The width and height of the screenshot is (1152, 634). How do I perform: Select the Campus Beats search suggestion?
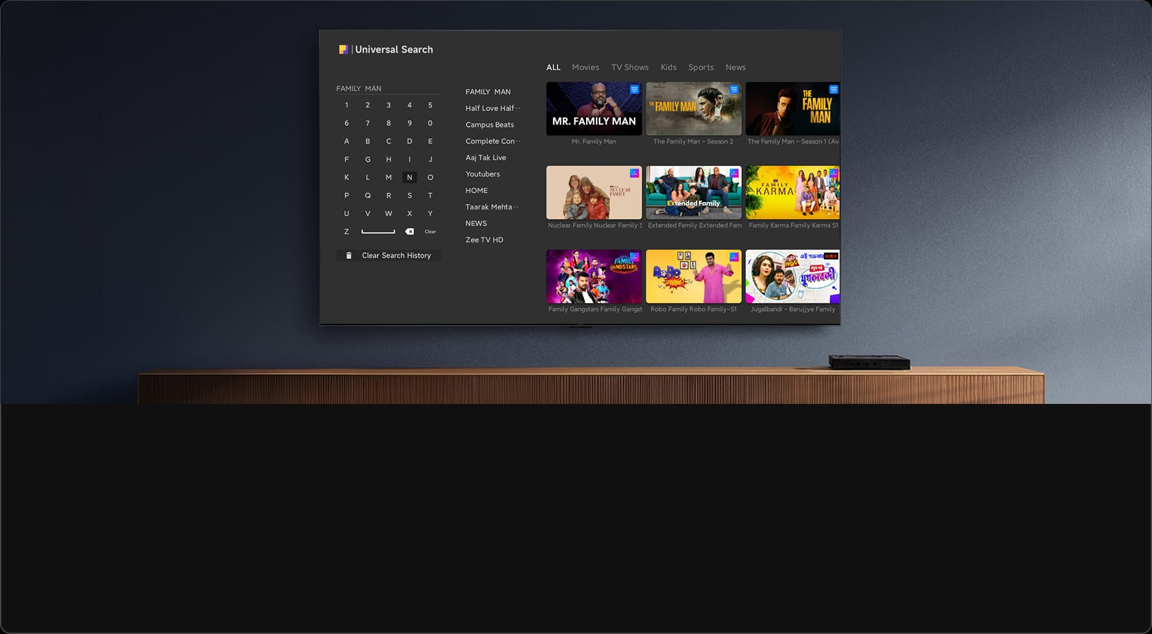point(490,125)
